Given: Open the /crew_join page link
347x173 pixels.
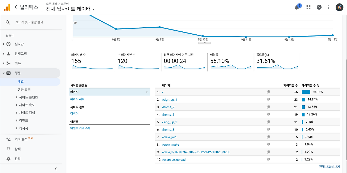Looking at the screenshot, I should tap(169, 137).
